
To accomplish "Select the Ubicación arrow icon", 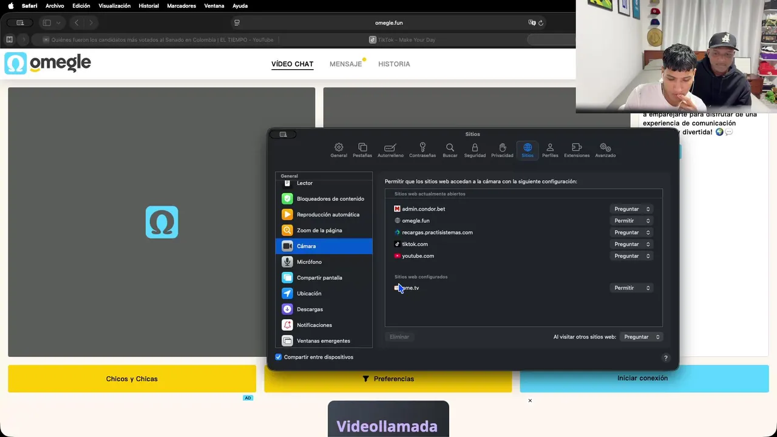I will click(287, 293).
